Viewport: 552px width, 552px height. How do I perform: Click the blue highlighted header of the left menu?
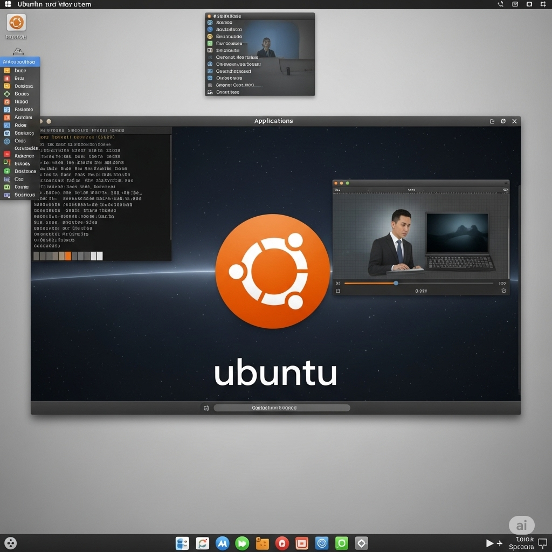[x=20, y=61]
